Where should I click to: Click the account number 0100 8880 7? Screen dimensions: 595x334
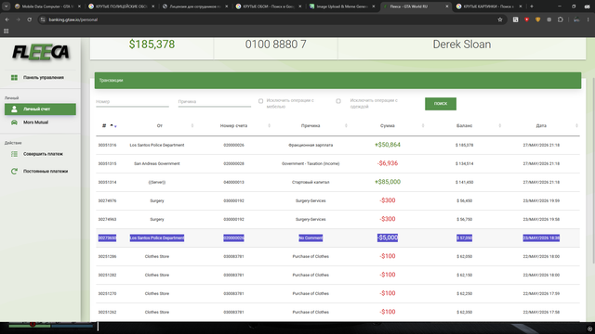(x=275, y=45)
